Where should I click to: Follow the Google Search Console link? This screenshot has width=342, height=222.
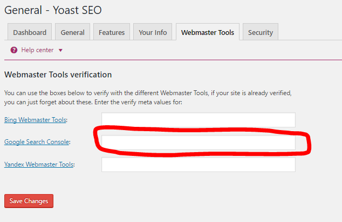[x=37, y=142]
